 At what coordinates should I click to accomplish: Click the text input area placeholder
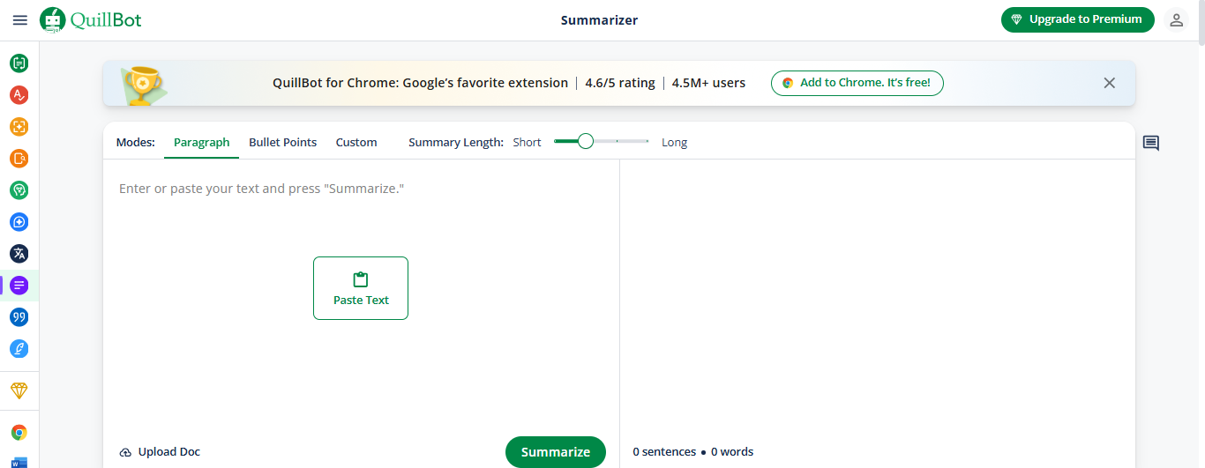[261, 189]
